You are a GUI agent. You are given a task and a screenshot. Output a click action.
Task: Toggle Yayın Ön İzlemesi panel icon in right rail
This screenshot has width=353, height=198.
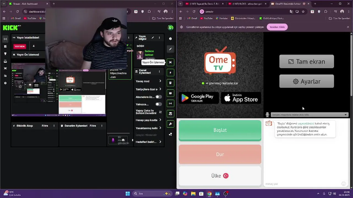(x=170, y=62)
